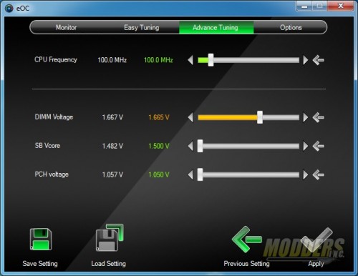Decrease DIMM Voltage with left arrow

click(x=190, y=117)
